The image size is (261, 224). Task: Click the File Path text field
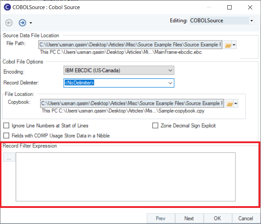(x=130, y=45)
